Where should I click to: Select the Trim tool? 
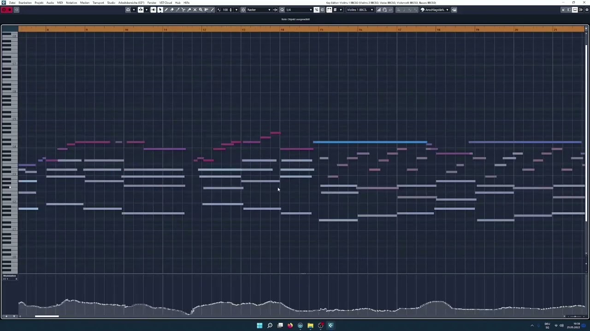coord(177,10)
